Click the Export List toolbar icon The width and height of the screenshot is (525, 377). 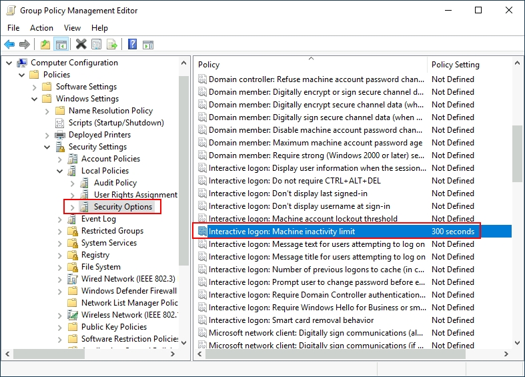pyautogui.click(x=112, y=45)
